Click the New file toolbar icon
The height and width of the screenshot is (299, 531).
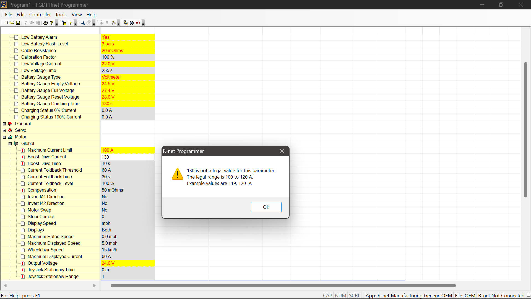[x=6, y=23]
